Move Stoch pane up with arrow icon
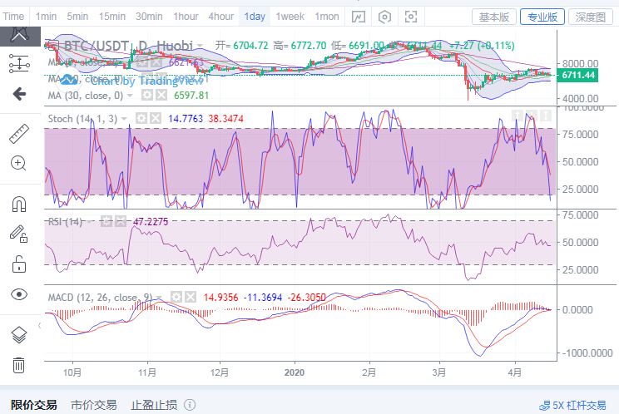 point(517,116)
